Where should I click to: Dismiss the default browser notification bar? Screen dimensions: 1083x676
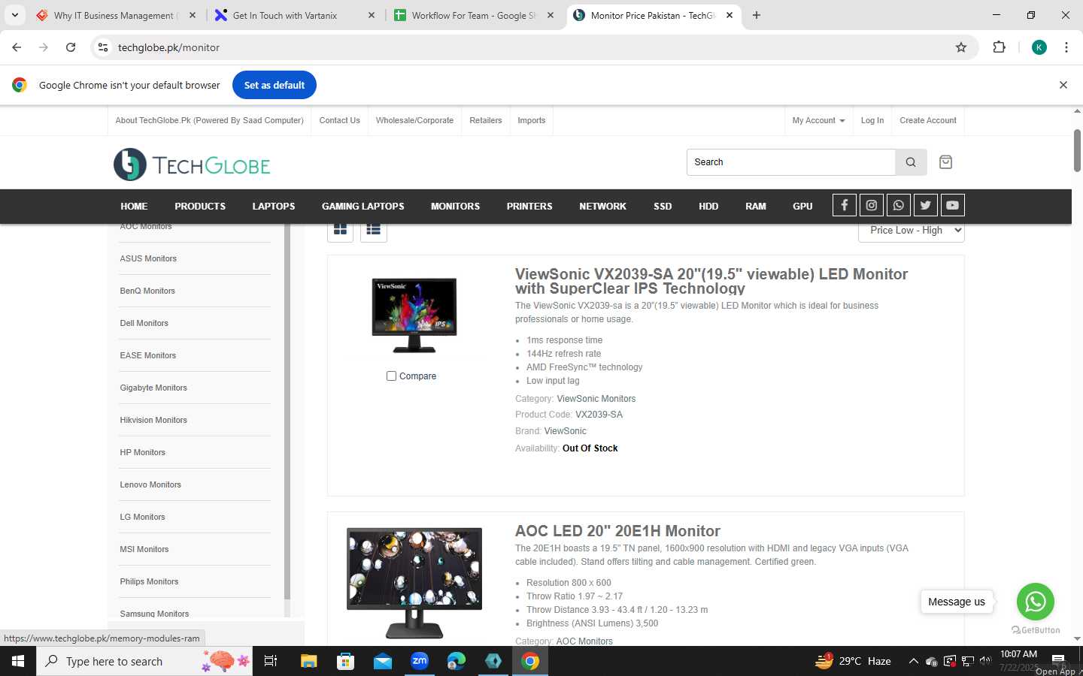pos(1063,85)
